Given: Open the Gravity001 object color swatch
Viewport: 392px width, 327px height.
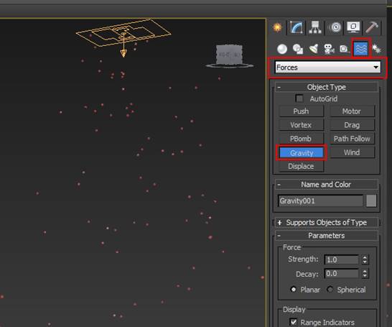Looking at the screenshot, I should tap(371, 201).
